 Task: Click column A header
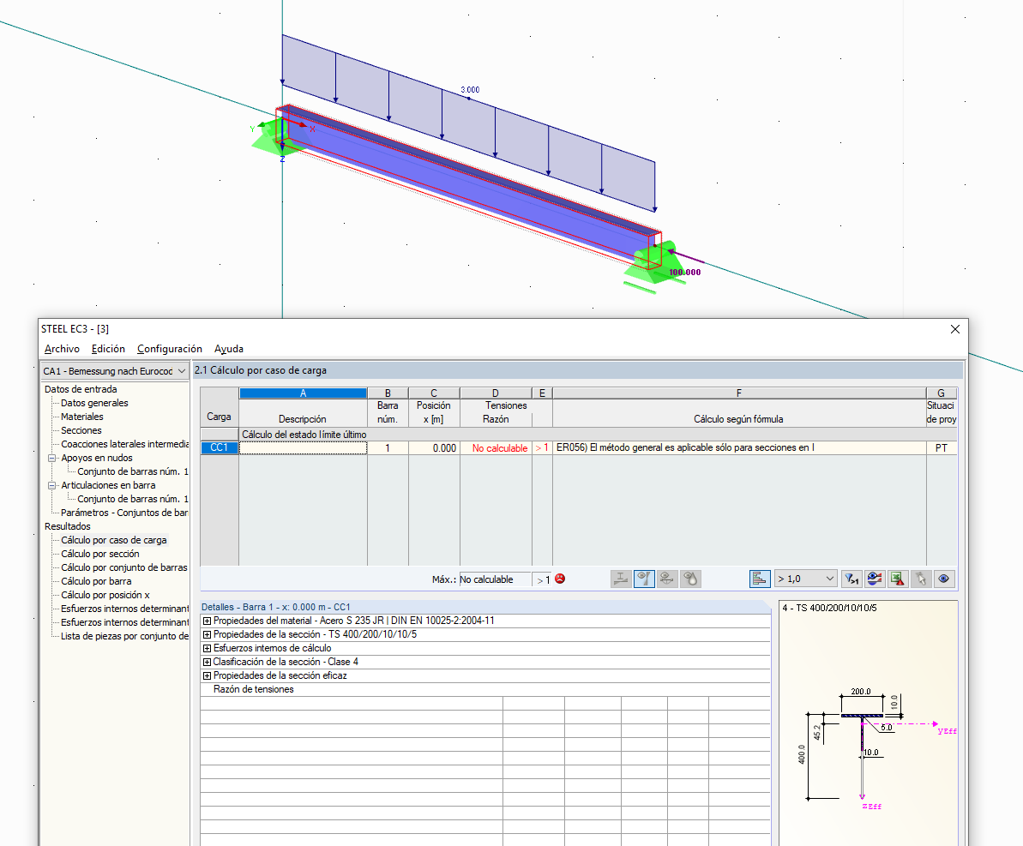(x=303, y=393)
